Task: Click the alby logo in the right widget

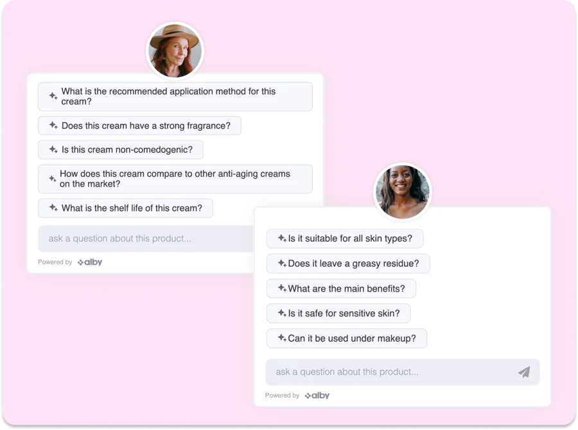Action: pyautogui.click(x=317, y=395)
